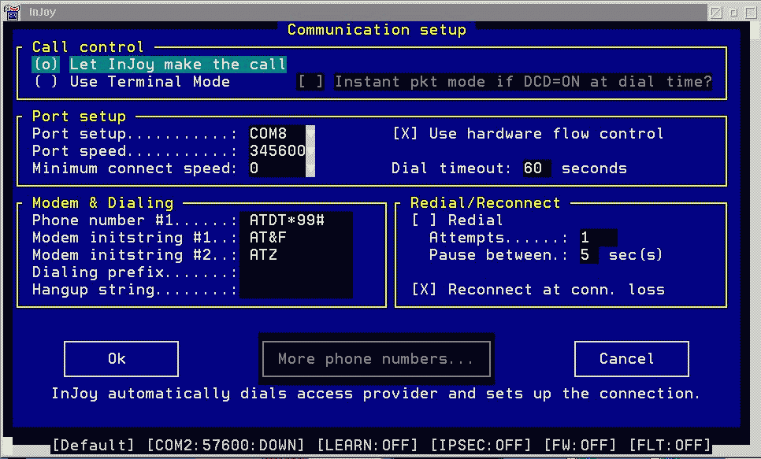Select Let InJoy make the call option
This screenshot has width=761, height=459.
point(160,64)
